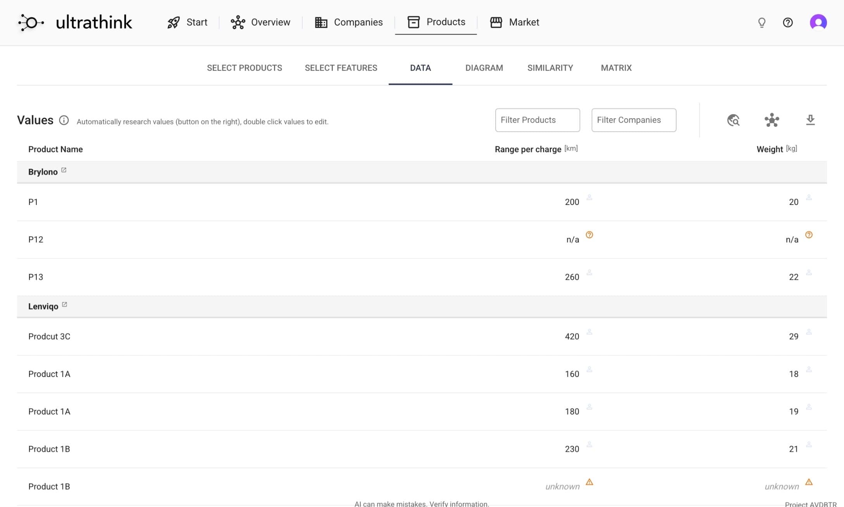The width and height of the screenshot is (844, 507).
Task: Open the user profile avatar
Action: click(818, 22)
